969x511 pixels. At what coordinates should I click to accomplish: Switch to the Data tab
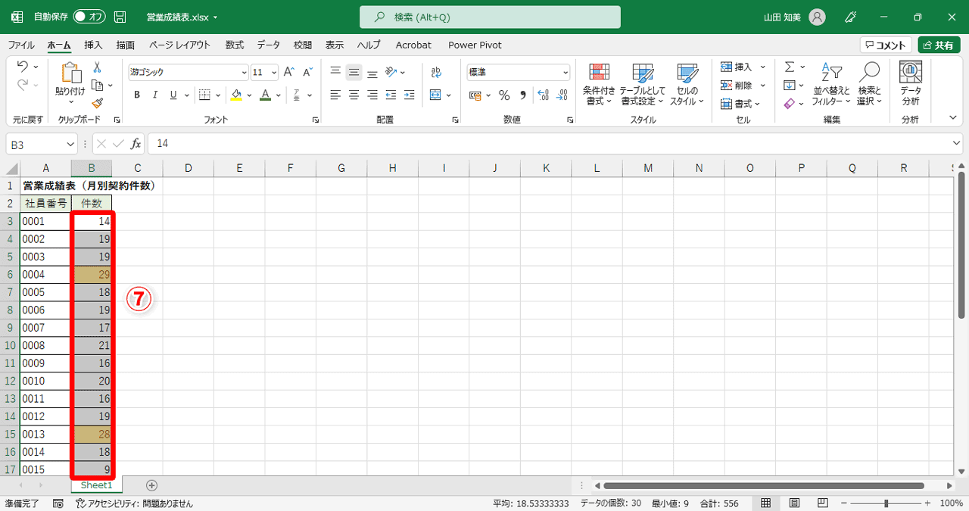pyautogui.click(x=268, y=45)
